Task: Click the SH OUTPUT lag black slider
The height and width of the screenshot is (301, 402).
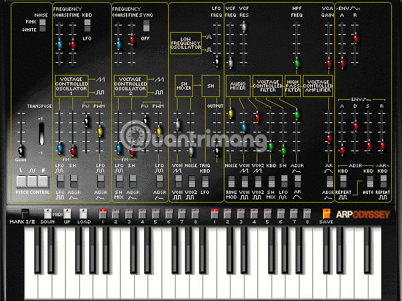Action: point(217,150)
